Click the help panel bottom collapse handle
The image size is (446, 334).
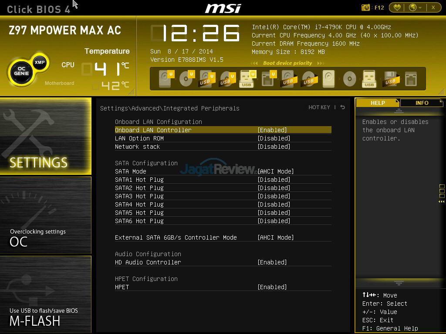tap(399, 283)
